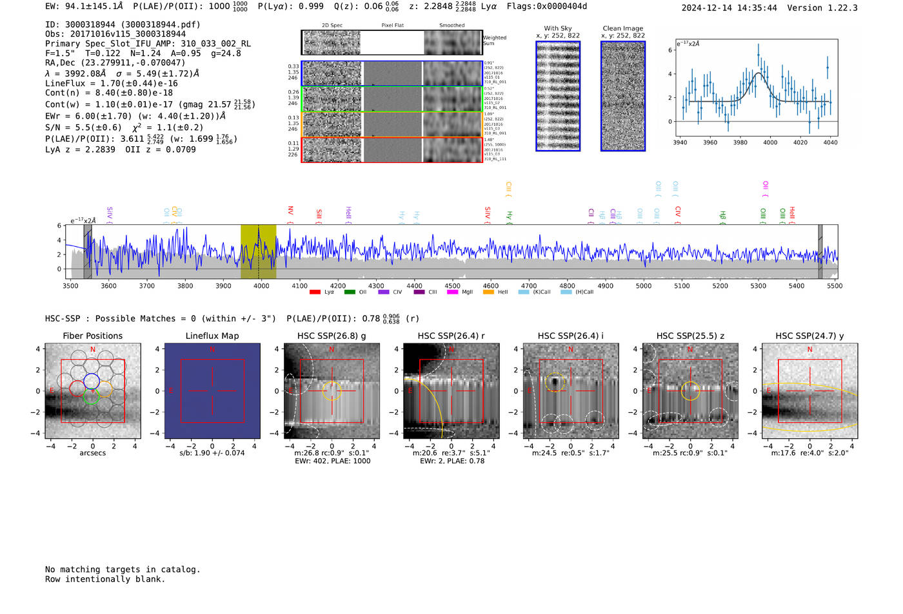Click the EW: 94.1±145.1Å header value
Screen dimensions: 903x614
84,6
